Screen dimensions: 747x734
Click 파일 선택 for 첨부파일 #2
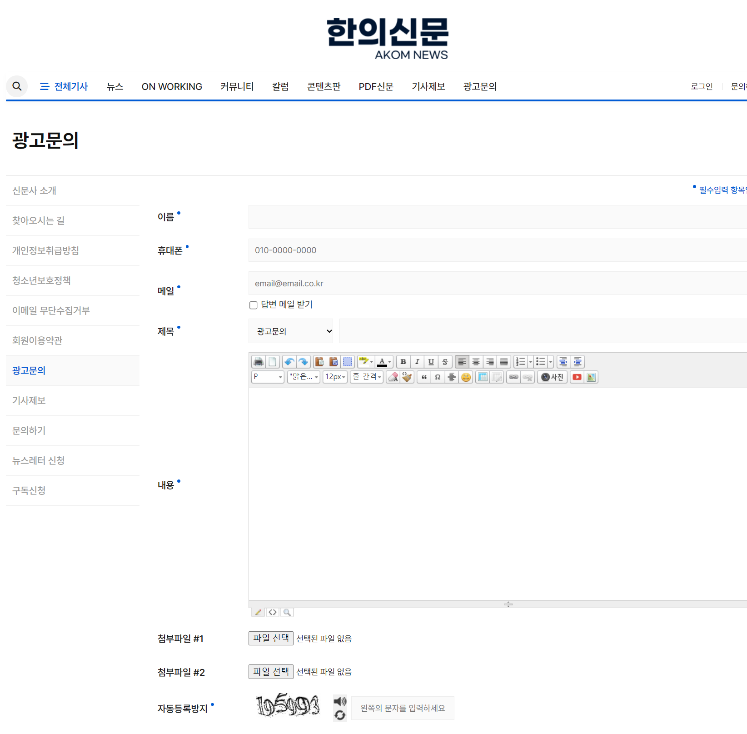pyautogui.click(x=271, y=672)
